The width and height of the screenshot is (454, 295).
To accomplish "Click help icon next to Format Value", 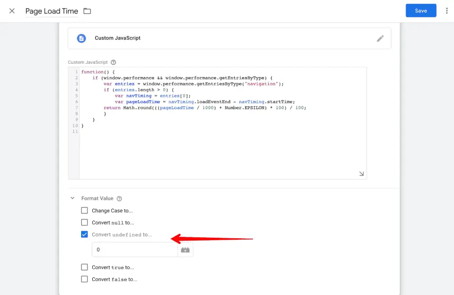I will coord(119,199).
